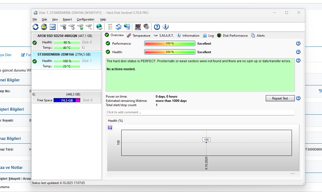
Task: Click the Repeat Test button
Action: point(280,98)
